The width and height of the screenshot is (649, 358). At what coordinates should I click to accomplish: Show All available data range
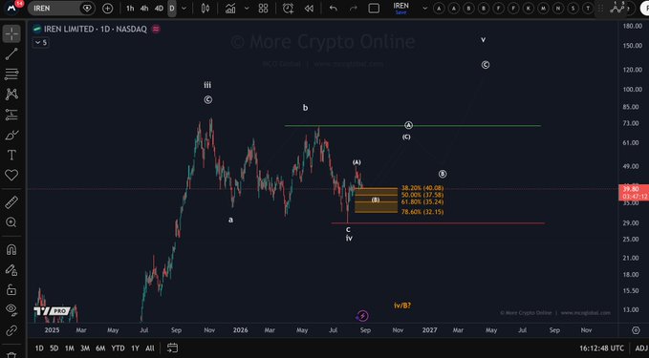150,348
